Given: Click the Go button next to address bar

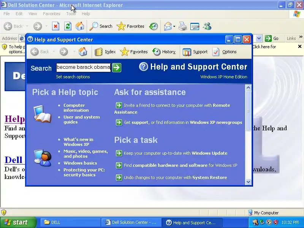Looking at the screenshot, I should point(272,38).
